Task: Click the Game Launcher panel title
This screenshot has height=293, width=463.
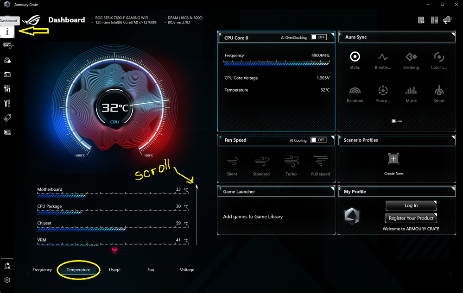Action: click(239, 192)
